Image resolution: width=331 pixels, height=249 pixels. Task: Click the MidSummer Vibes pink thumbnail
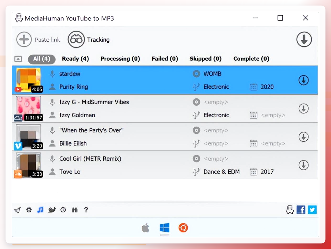[x=29, y=108]
